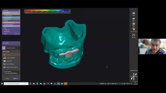This screenshot has width=166, height=93.
Task: Toggle visibility of Antagonists layer
Action: pyautogui.click(x=5, y=12)
